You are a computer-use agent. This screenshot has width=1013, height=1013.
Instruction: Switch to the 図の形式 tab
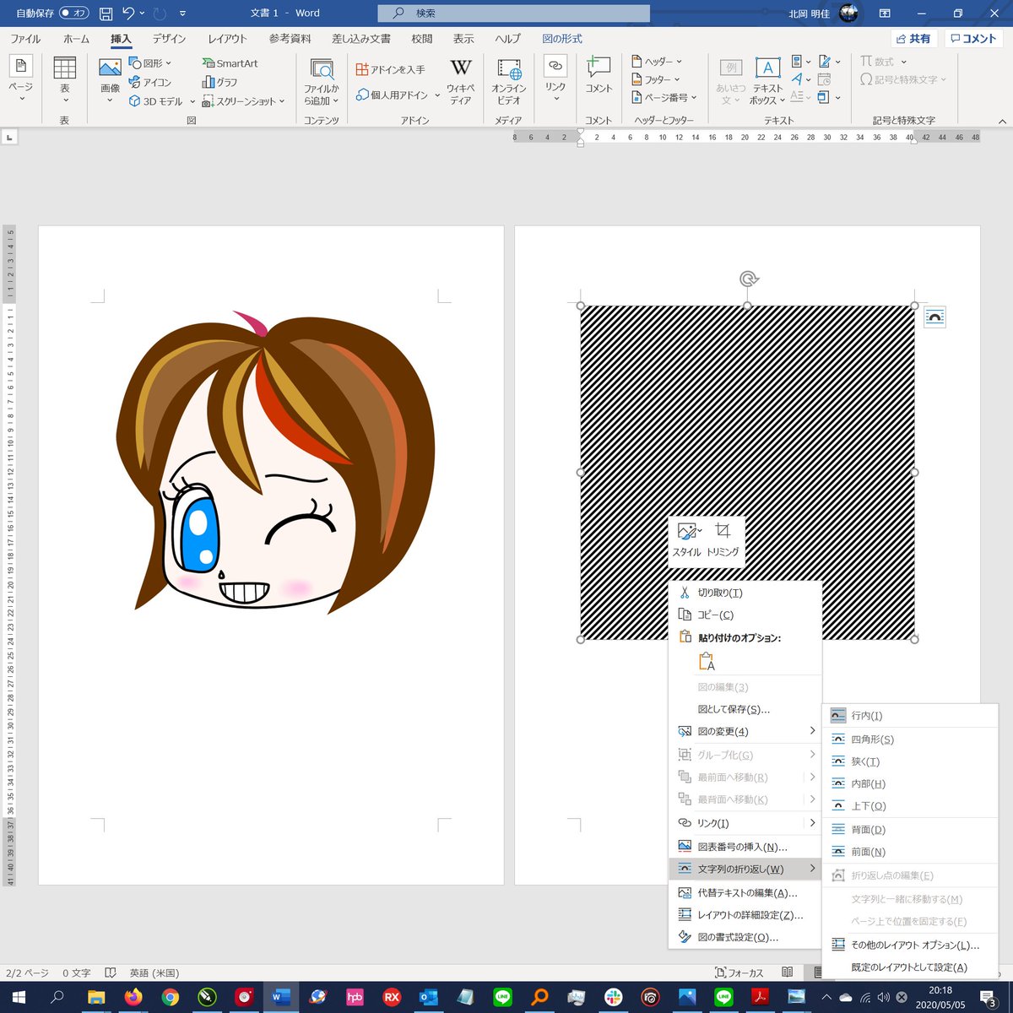pyautogui.click(x=562, y=39)
